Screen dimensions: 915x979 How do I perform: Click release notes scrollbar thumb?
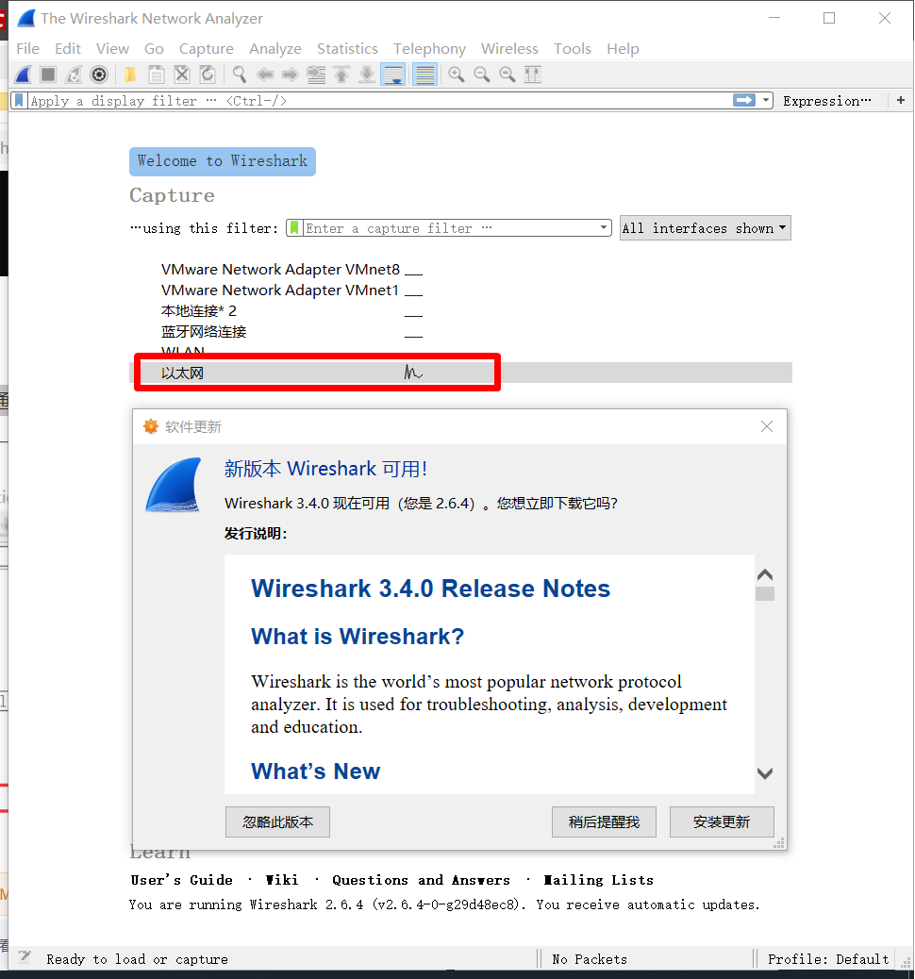coord(765,593)
